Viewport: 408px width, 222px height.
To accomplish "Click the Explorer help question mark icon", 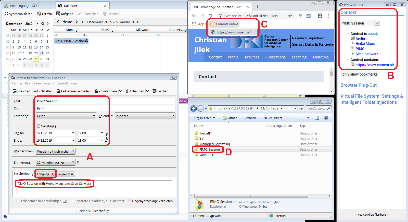I will pyautogui.click(x=326, y=118).
